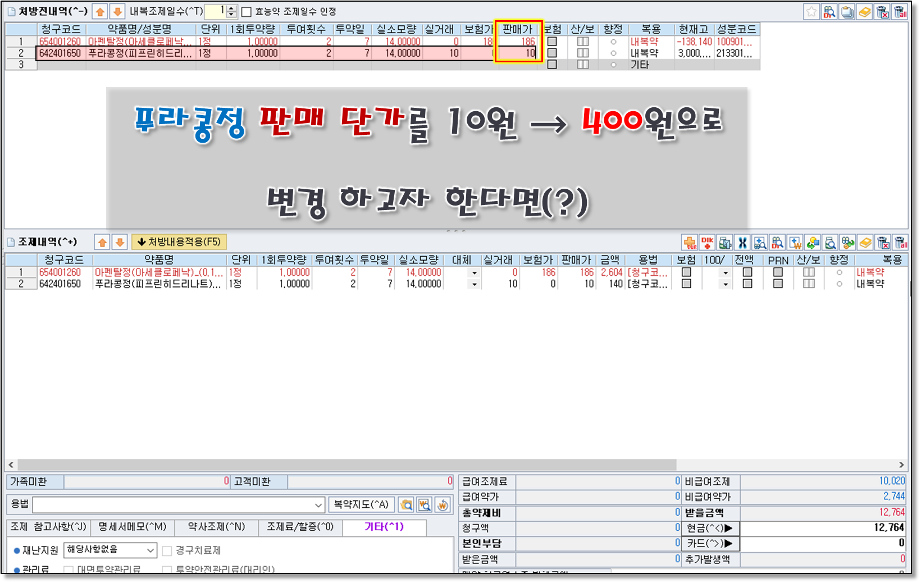The height and width of the screenshot is (583, 921).
Task: Click the blue X chromosome-shaped icon
Action: tap(742, 243)
